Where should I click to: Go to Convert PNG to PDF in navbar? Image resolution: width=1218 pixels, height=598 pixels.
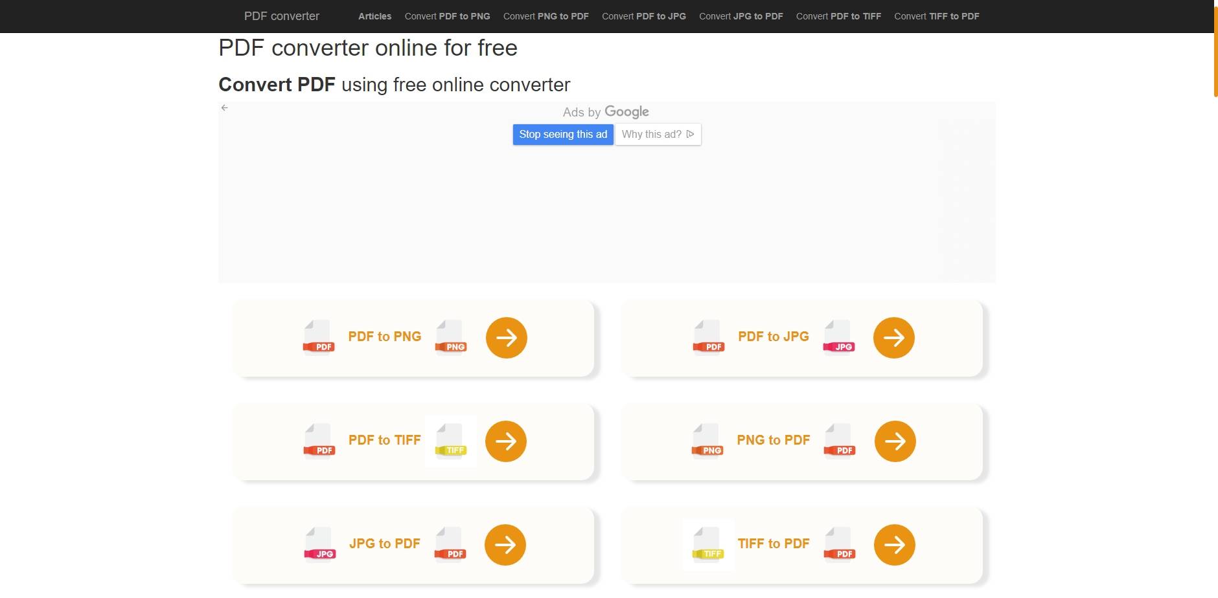pyautogui.click(x=546, y=16)
